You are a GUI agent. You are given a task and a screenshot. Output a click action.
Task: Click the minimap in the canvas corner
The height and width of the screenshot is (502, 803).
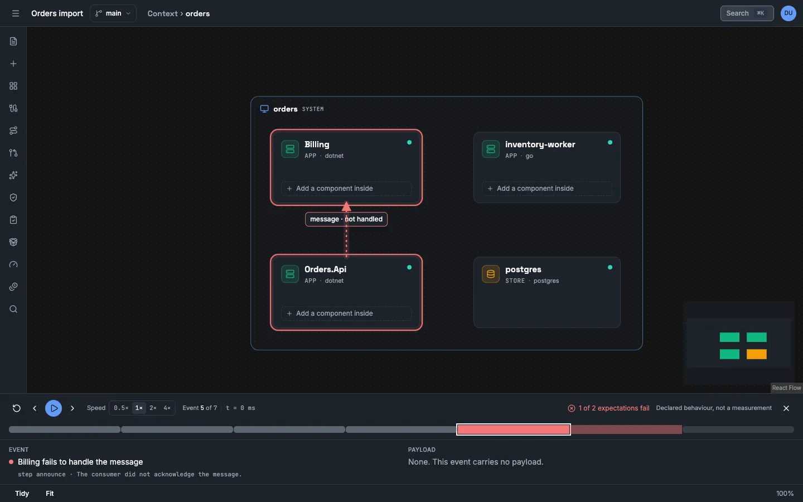[739, 342]
